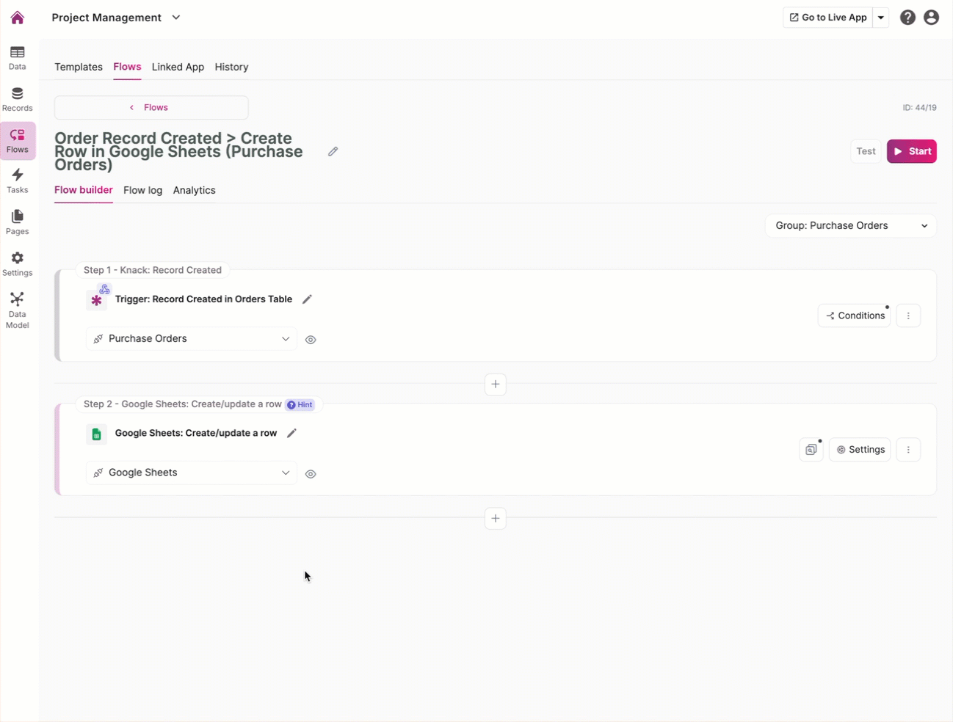The height and width of the screenshot is (722, 953).
Task: Open the History tab
Action: pos(231,67)
